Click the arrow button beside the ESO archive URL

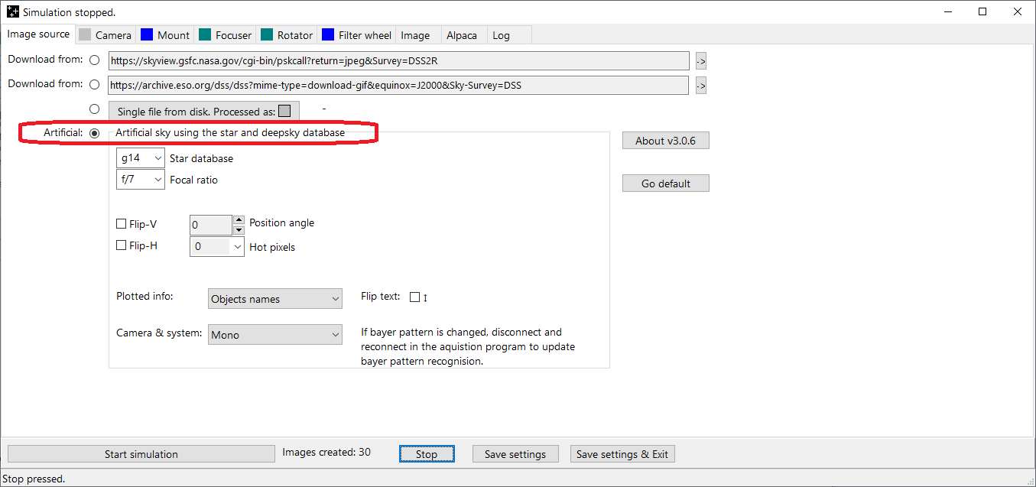(700, 86)
